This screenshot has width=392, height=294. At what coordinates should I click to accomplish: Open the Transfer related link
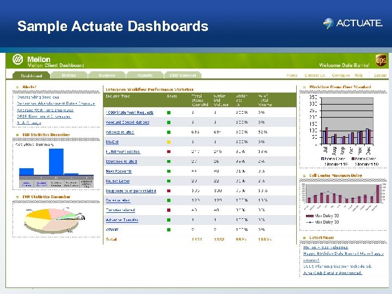tap(120, 210)
